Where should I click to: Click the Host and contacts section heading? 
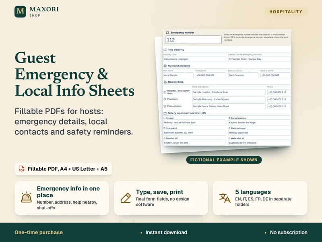pyautogui.click(x=179, y=66)
